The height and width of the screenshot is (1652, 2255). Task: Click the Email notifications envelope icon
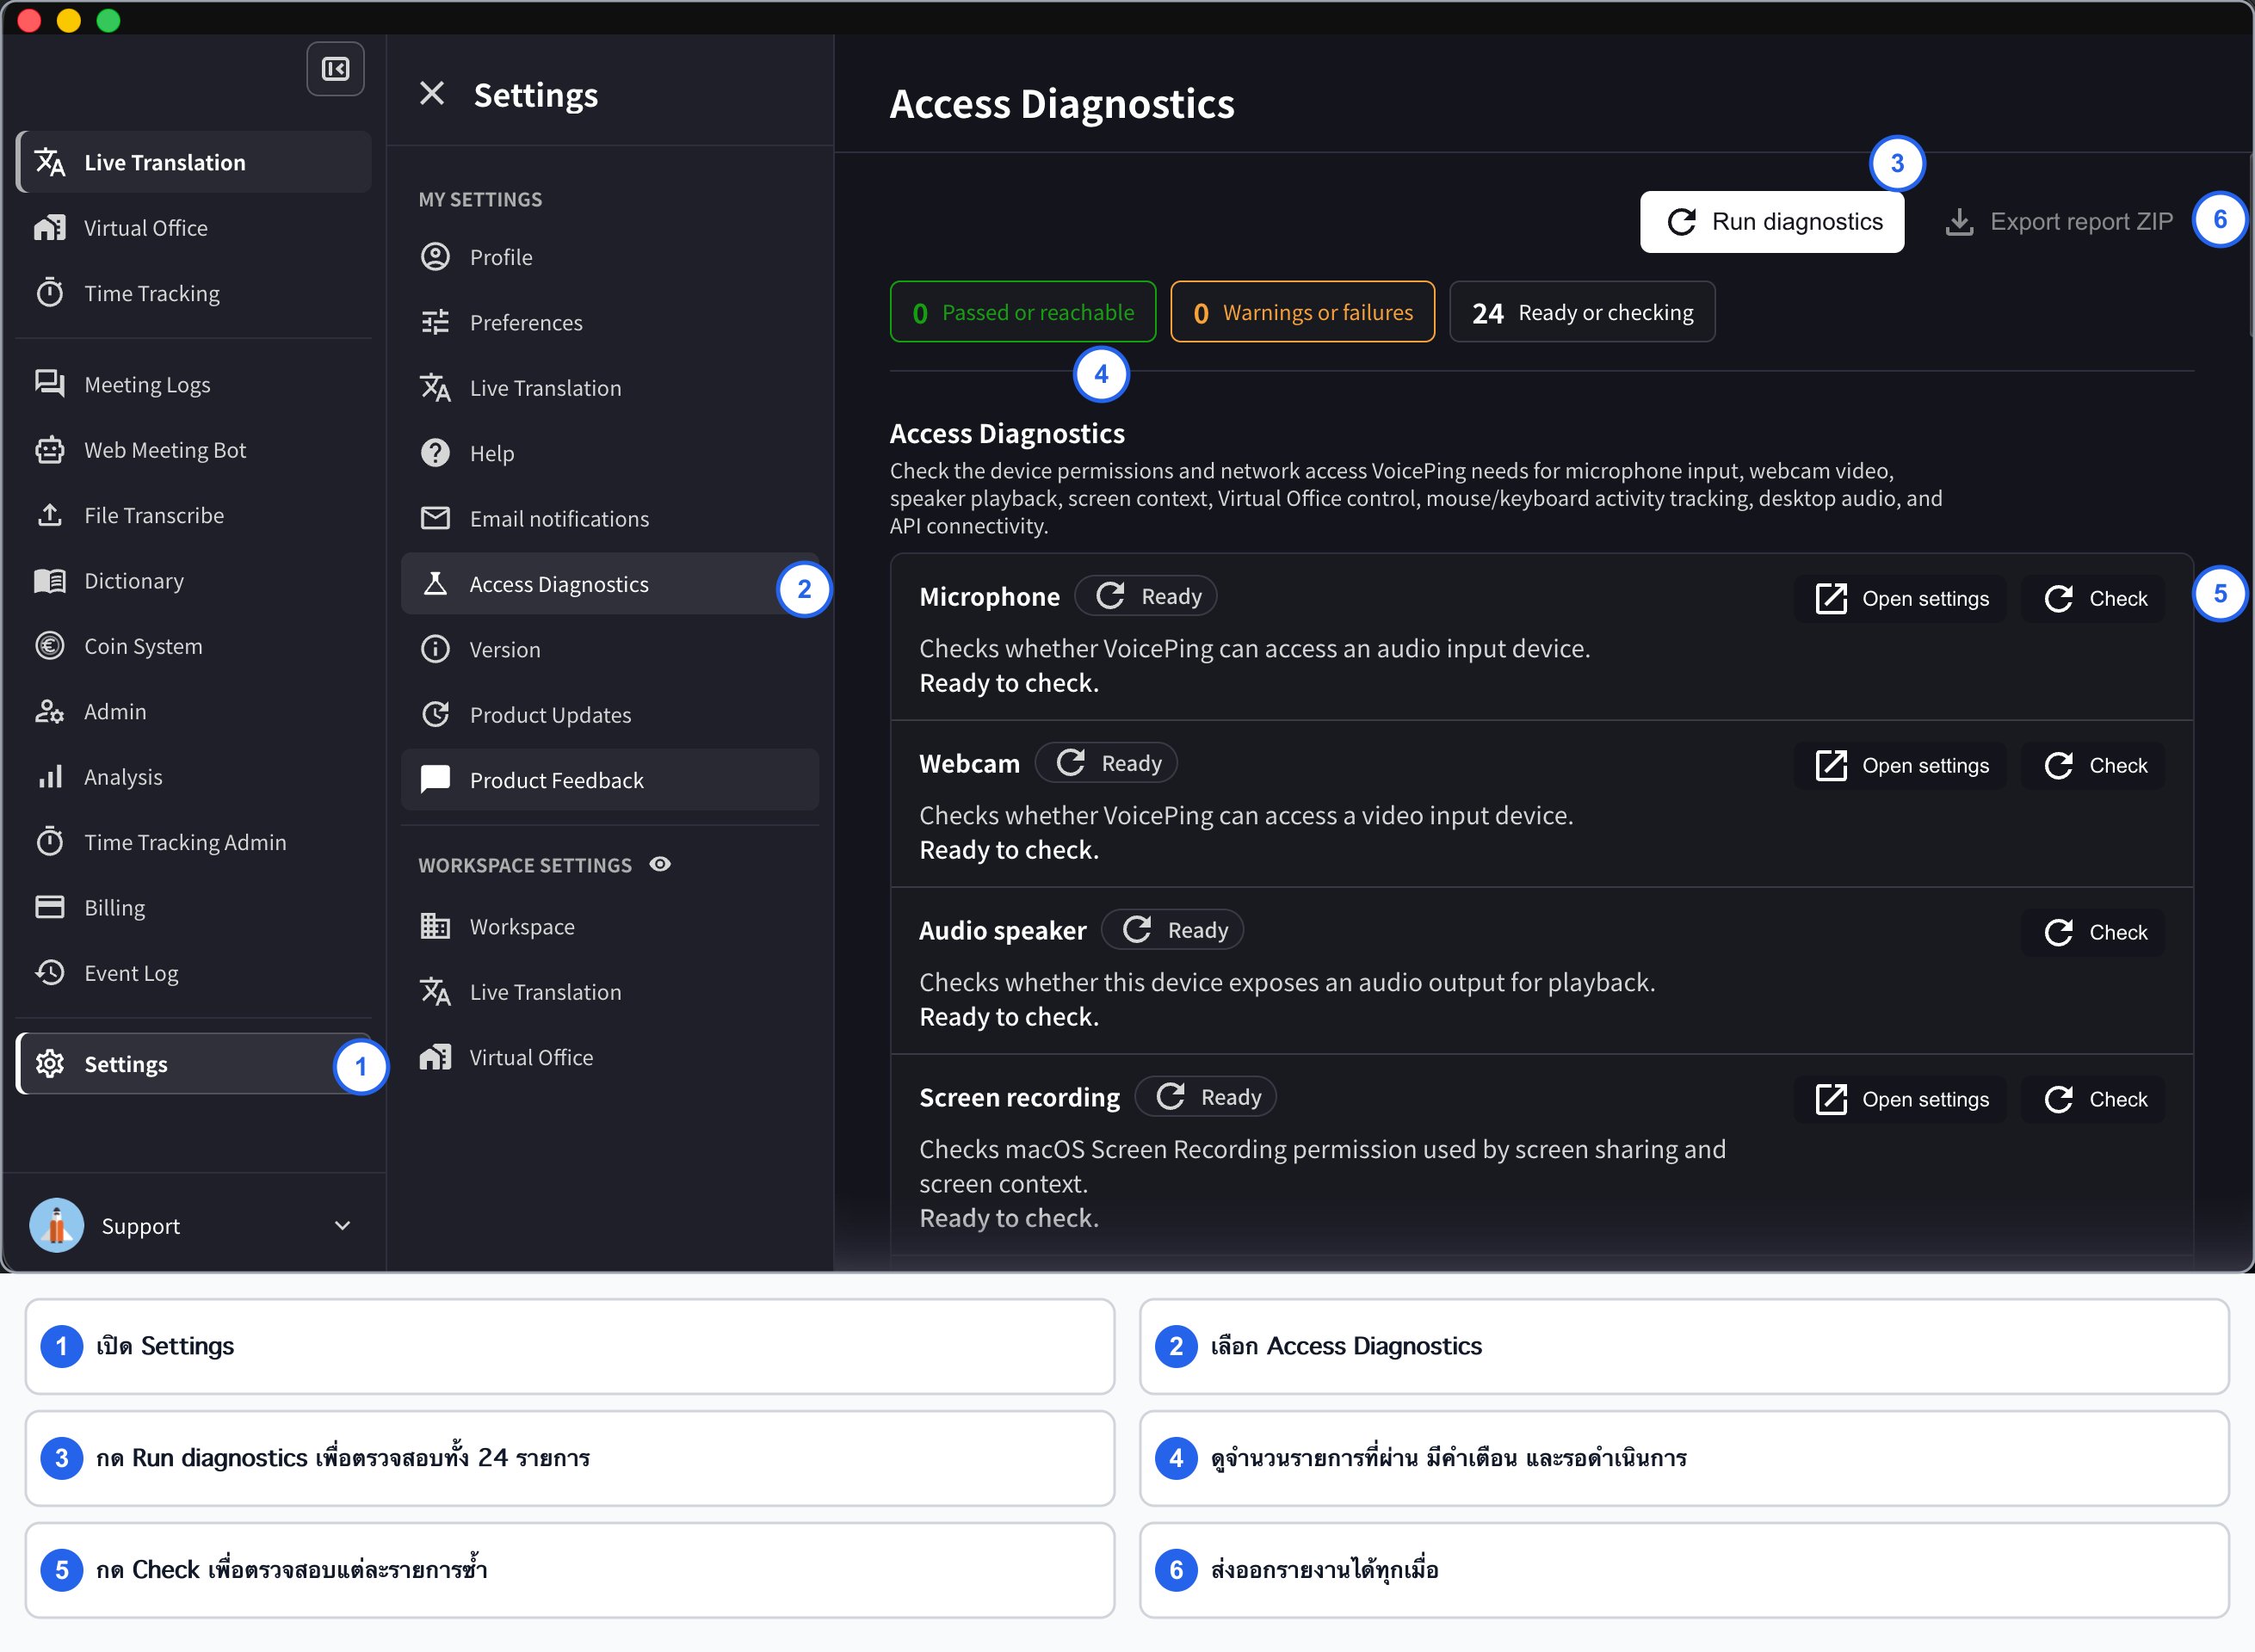pyautogui.click(x=436, y=518)
